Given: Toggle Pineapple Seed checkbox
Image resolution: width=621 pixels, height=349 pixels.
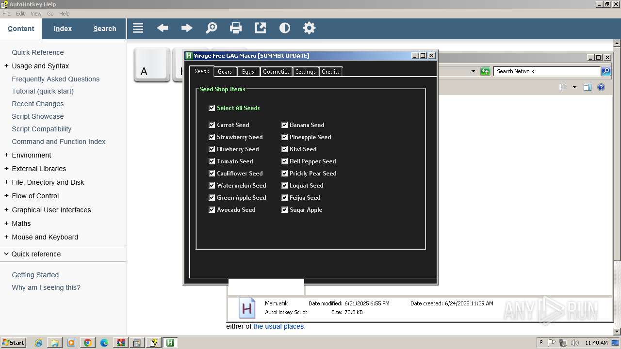Looking at the screenshot, I should (x=284, y=137).
